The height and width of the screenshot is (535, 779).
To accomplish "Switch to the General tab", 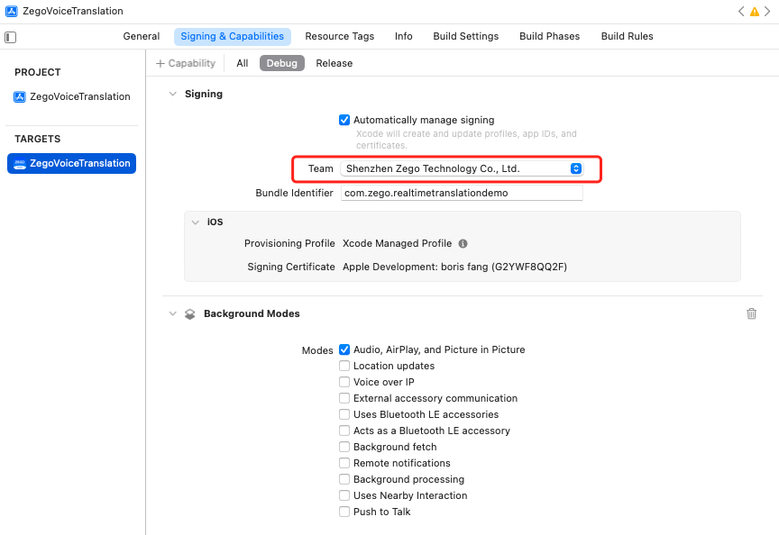I will (141, 36).
